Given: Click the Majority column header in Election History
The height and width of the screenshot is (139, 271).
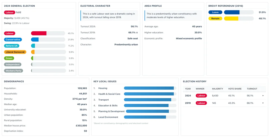Looking at the screenshot, I should tap(218, 89).
